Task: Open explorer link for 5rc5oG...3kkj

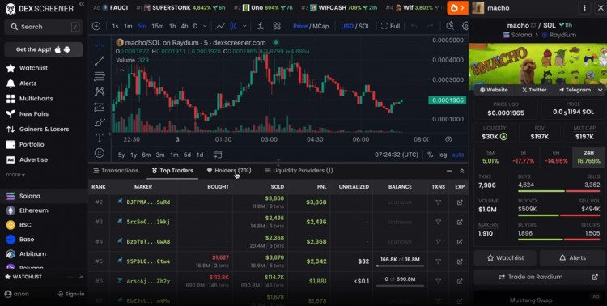Action: pos(460,222)
